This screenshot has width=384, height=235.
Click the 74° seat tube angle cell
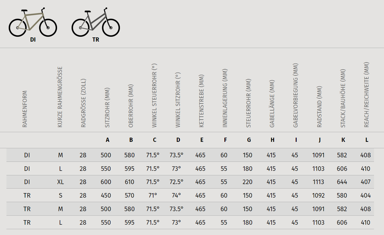[176, 196]
